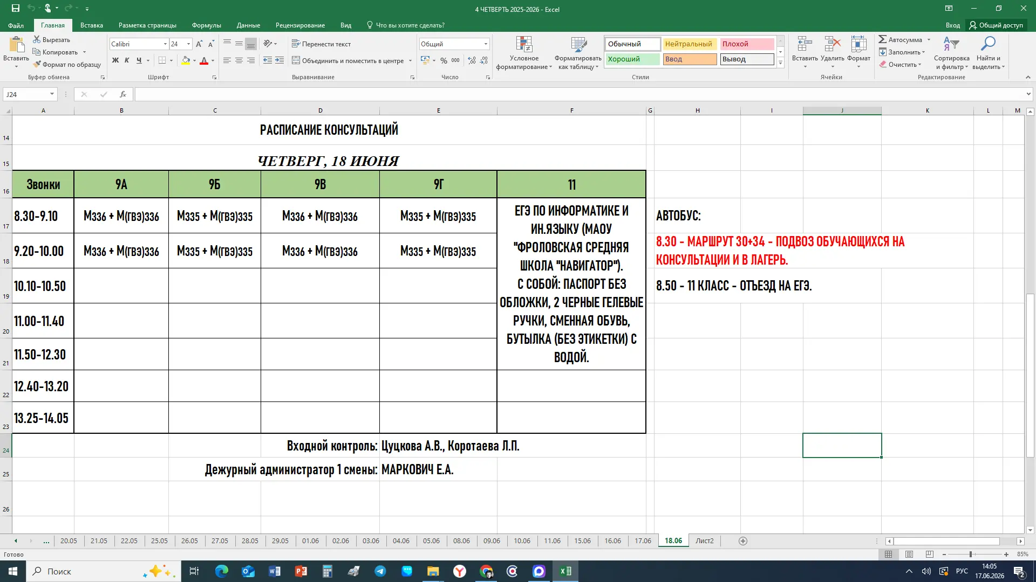This screenshot has height=582, width=1036.
Task: Click the Paste clipboard icon
Action: (x=16, y=45)
